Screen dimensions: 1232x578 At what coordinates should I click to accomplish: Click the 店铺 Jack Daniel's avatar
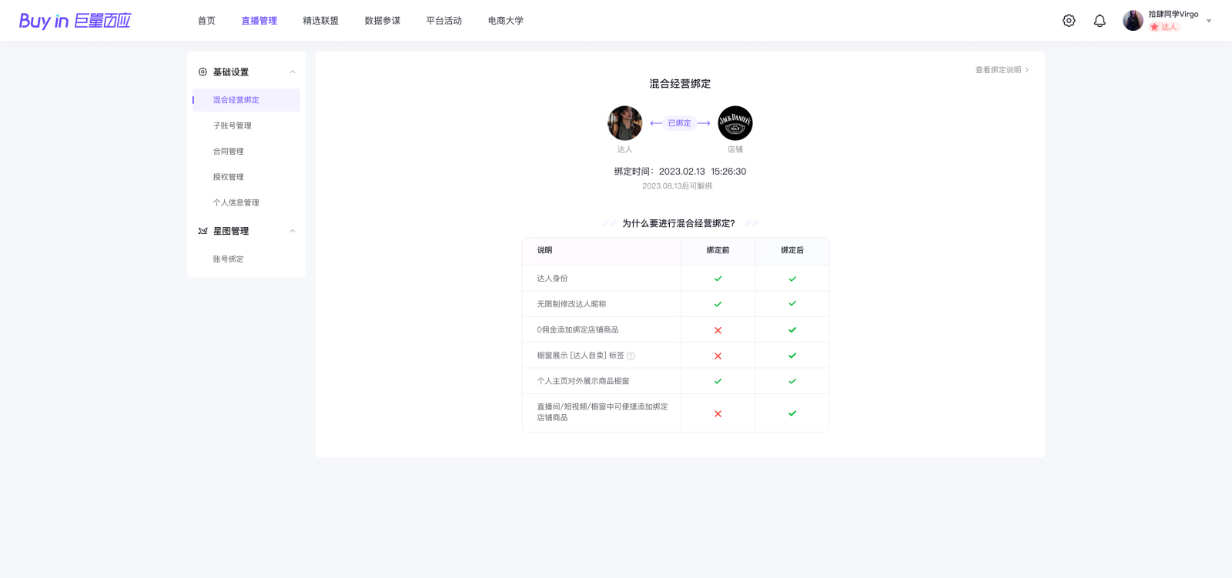(x=735, y=123)
